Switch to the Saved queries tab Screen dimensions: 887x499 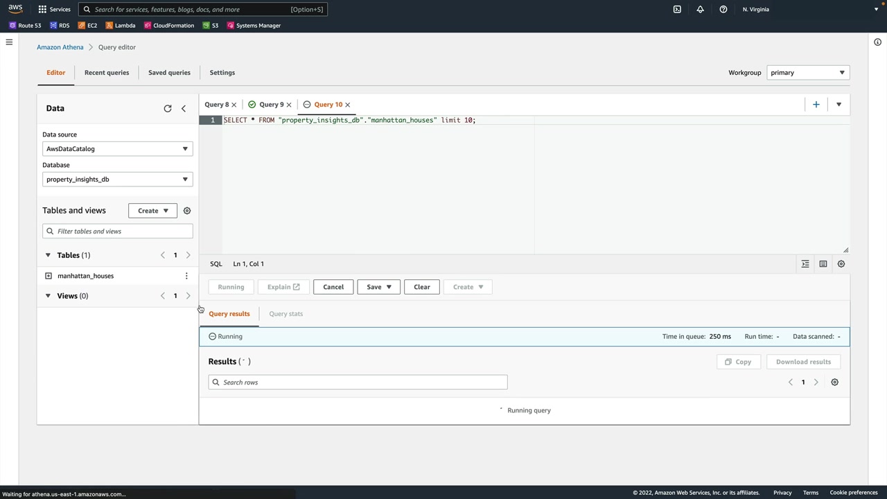[x=169, y=73]
